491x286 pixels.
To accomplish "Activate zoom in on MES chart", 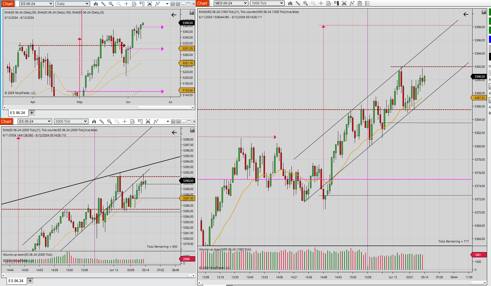I will coord(306,3).
